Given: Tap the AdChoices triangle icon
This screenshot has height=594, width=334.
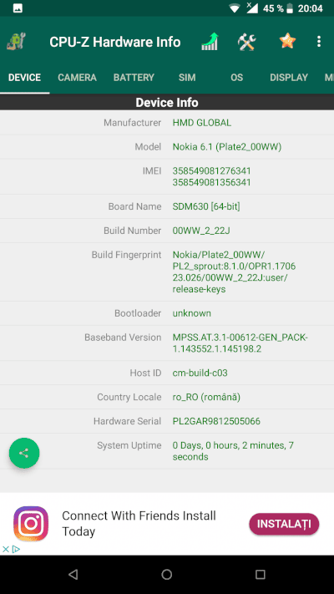Looking at the screenshot, I should tap(16, 549).
